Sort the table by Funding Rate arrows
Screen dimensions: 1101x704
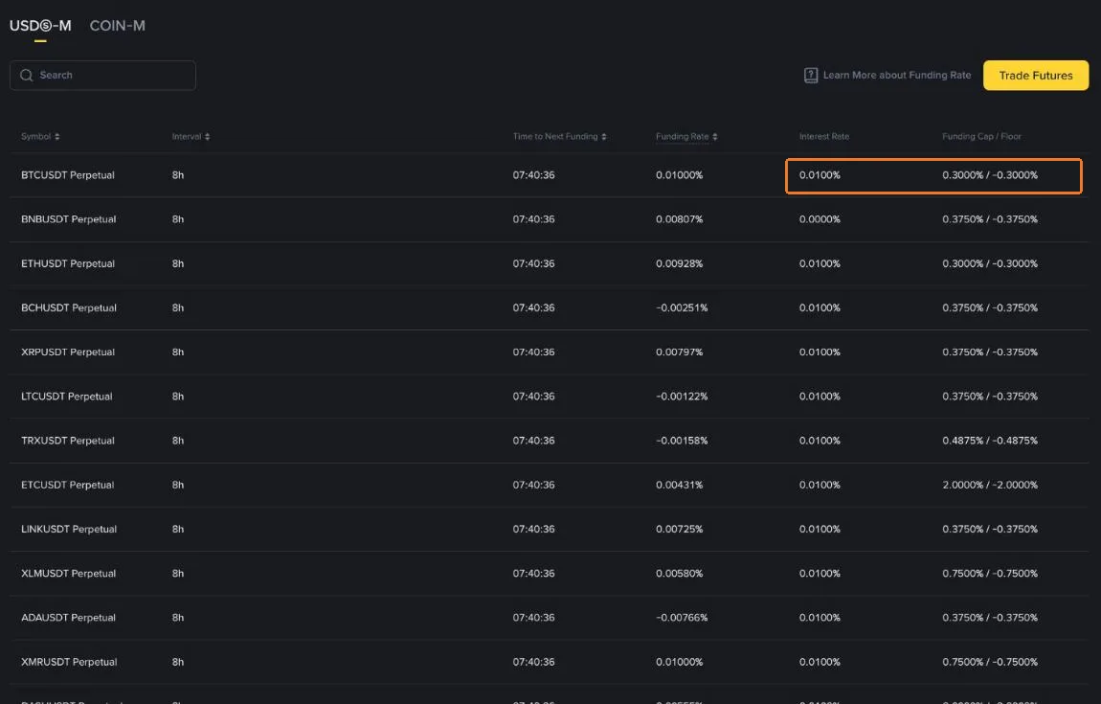pos(715,136)
